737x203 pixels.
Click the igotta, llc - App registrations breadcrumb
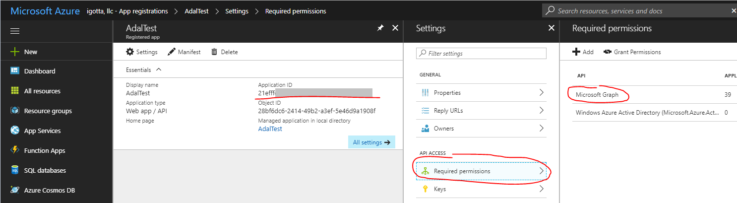(127, 11)
